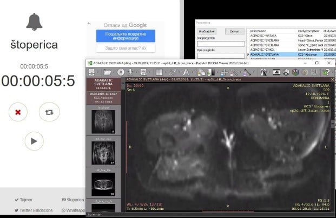Click the open folder icon in RadiAnt toolbar
Image resolution: width=336 pixels, height=218 pixels.
107,72
